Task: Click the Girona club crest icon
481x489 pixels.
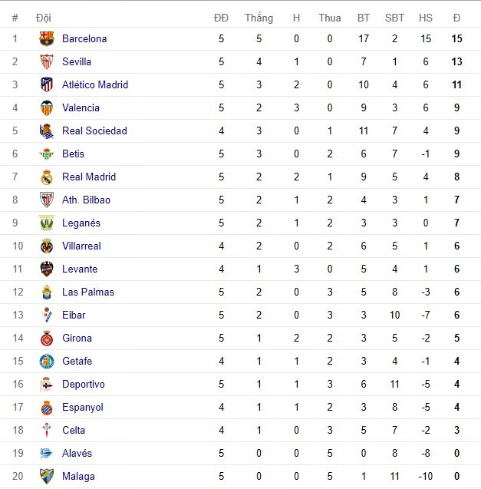Action: click(x=47, y=339)
